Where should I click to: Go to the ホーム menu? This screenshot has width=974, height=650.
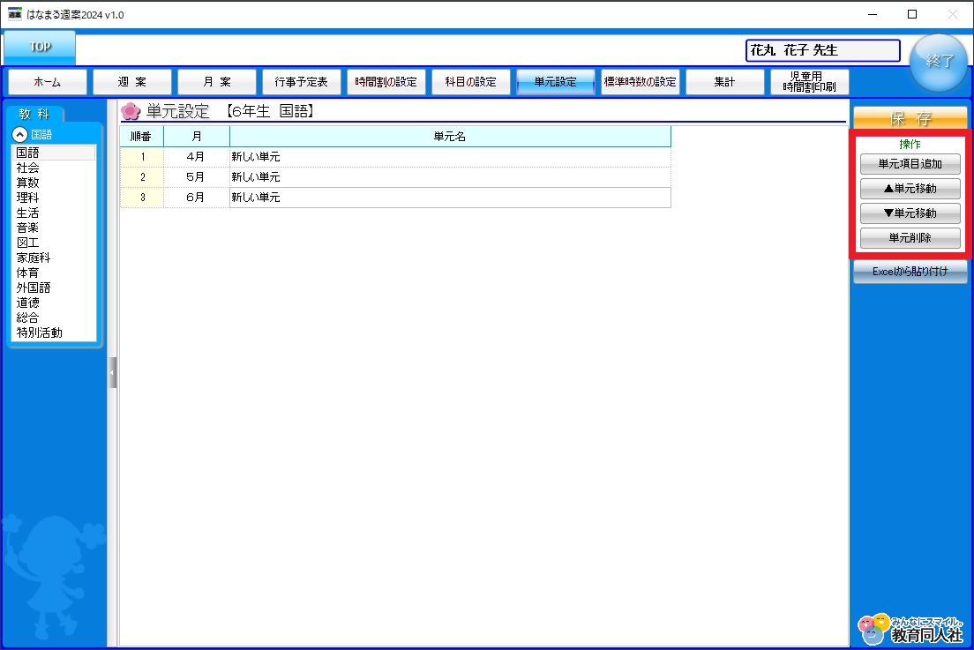[x=48, y=82]
